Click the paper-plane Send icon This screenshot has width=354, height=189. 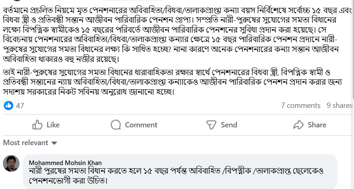[211, 125]
